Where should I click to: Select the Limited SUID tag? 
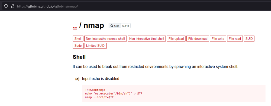pyautogui.click(x=95, y=46)
